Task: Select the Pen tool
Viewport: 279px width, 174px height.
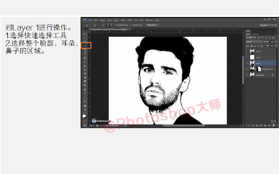Action: coord(85,89)
